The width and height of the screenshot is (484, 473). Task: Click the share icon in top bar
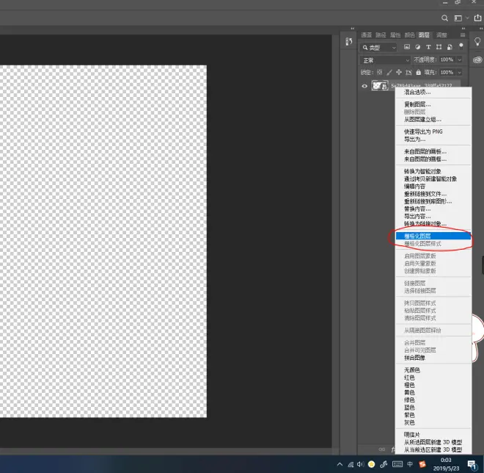tap(477, 18)
